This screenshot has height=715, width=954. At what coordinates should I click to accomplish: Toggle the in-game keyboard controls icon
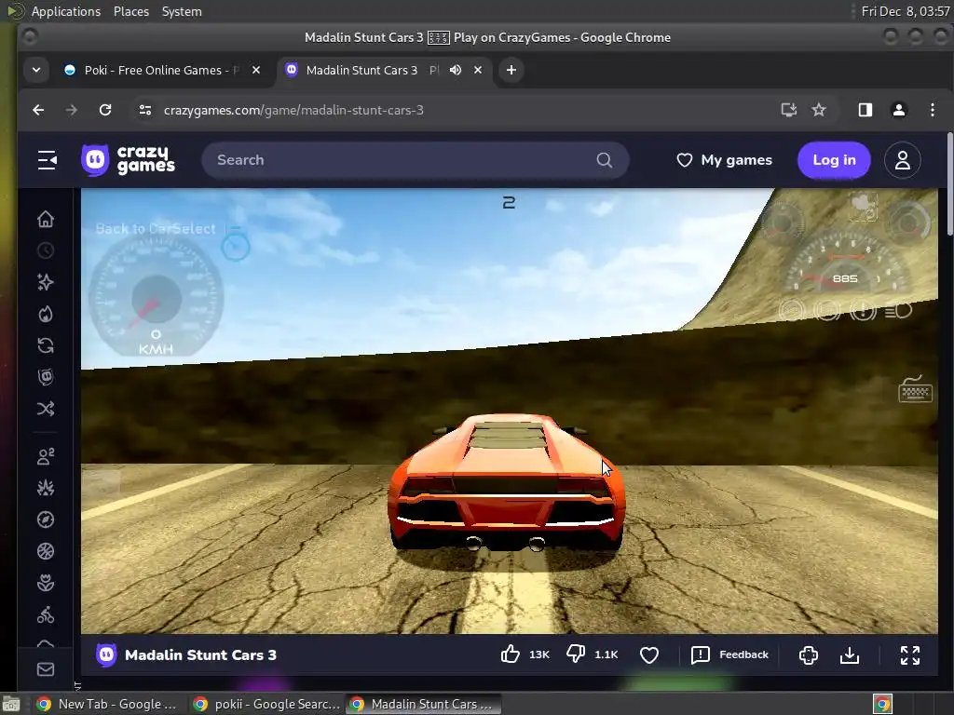(x=915, y=389)
